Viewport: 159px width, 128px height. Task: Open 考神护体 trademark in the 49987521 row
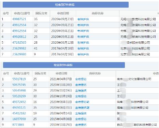[83, 19]
